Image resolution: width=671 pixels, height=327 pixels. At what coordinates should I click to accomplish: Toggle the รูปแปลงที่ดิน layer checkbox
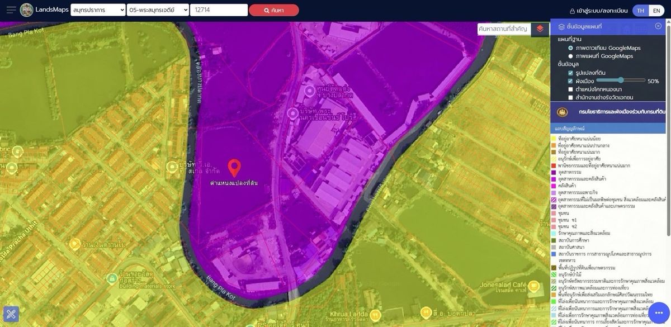tap(570, 73)
